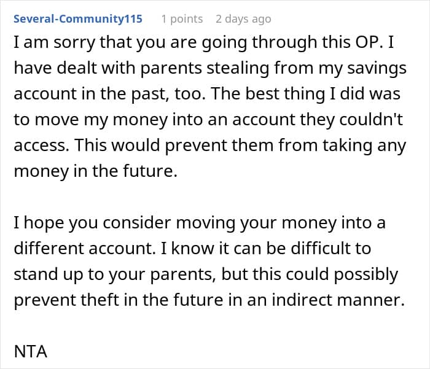Screen dimensions: 430x369
Task: Click the line starting "to move my money"
Action: tap(206, 120)
